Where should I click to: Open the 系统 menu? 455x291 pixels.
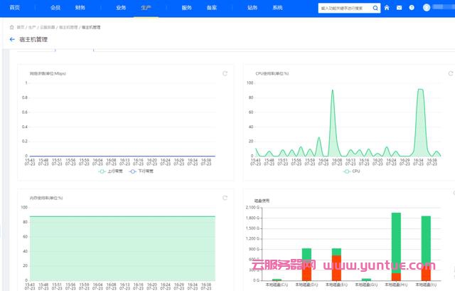[x=277, y=8]
